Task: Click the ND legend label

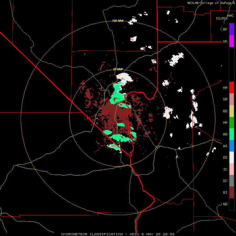Action: point(225,204)
